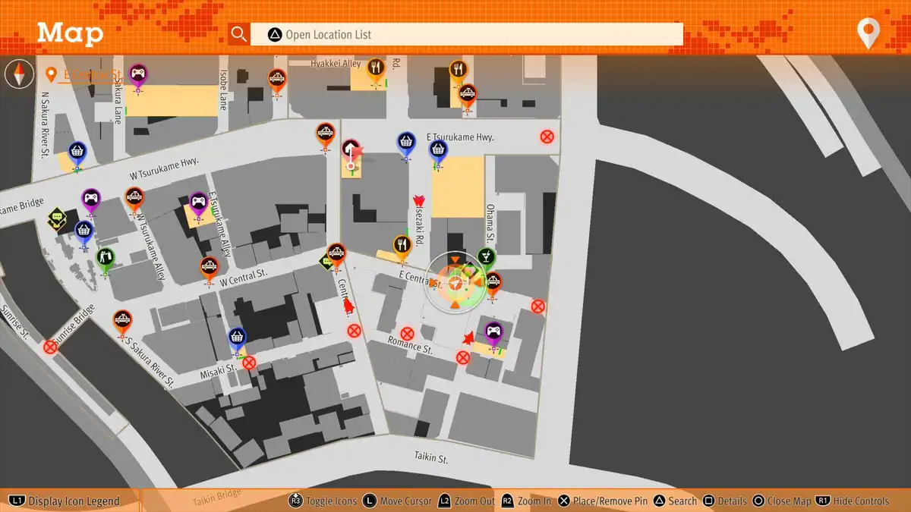Click the magnifying glass search icon
Screen dimensions: 911x512
[x=239, y=34]
